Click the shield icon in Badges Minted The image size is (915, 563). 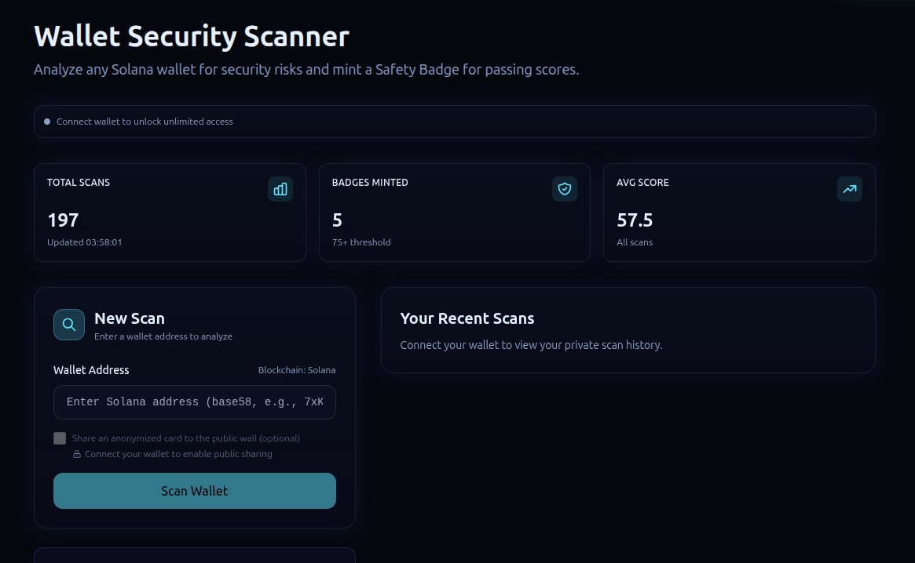[x=564, y=189]
